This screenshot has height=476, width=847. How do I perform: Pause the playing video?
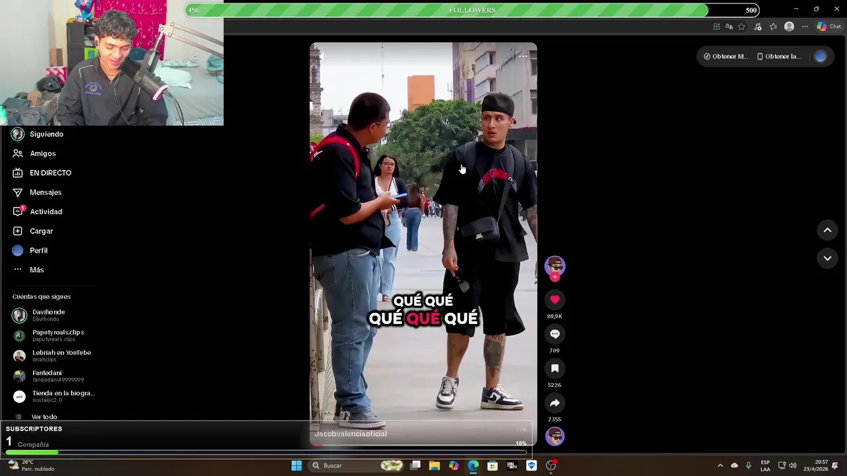click(x=423, y=245)
